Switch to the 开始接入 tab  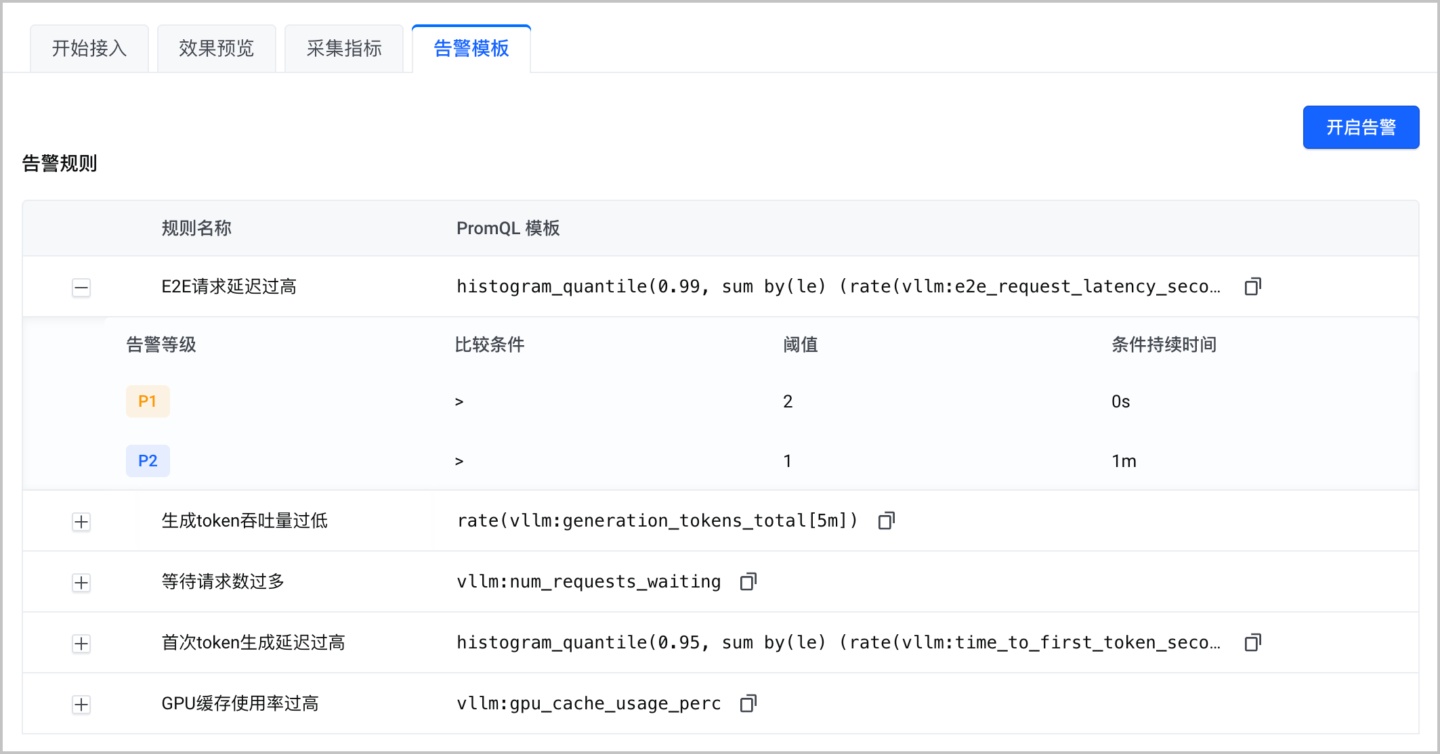pos(89,49)
